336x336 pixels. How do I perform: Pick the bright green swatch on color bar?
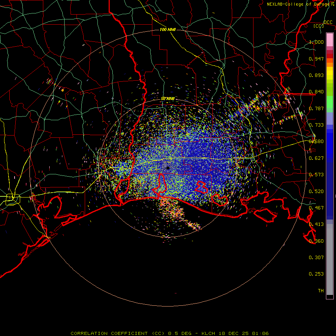point(330,102)
